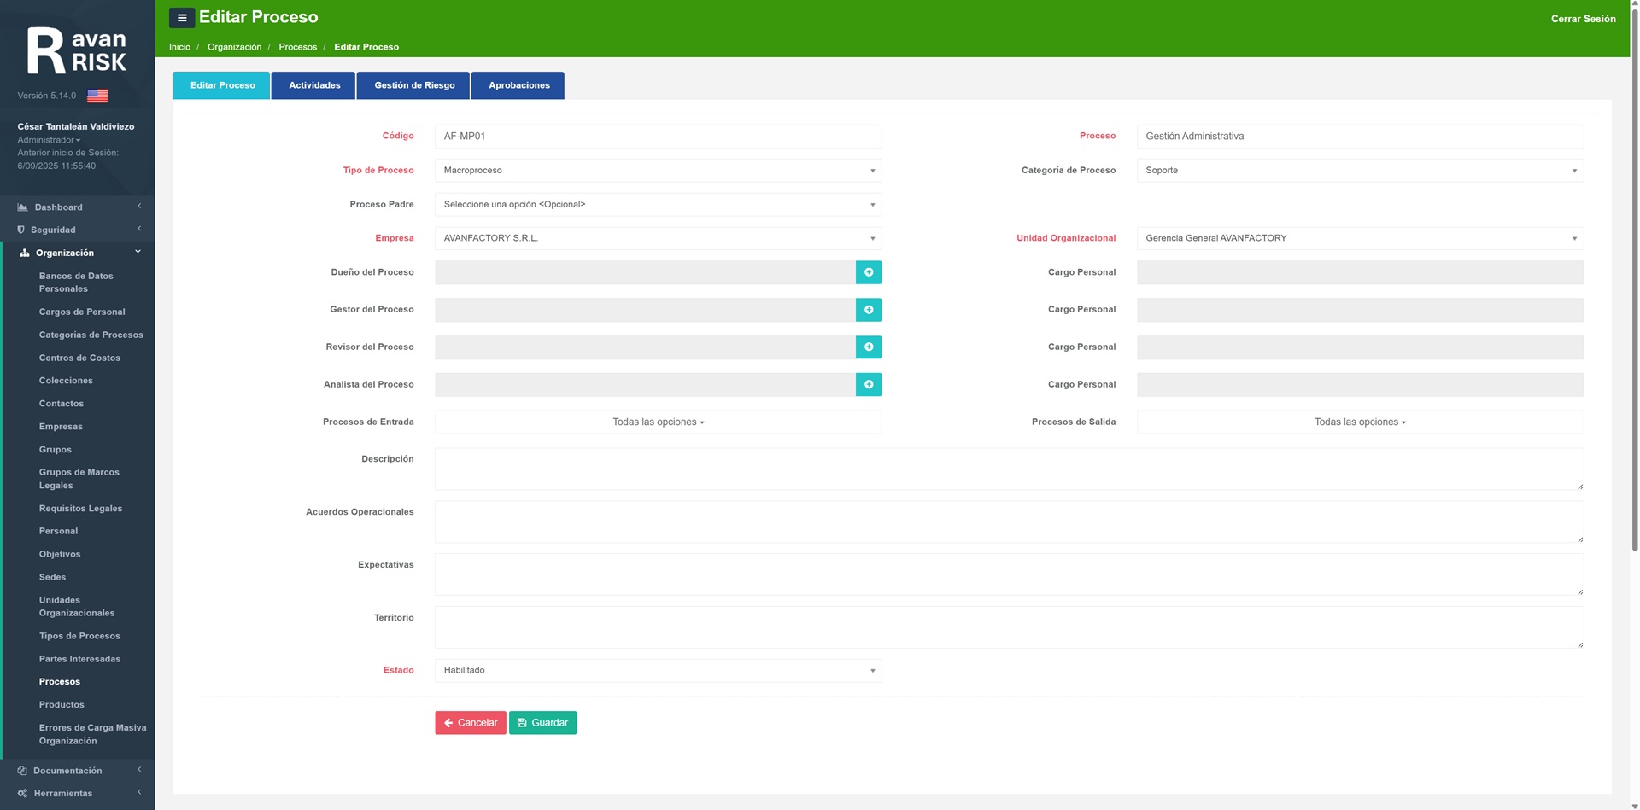The height and width of the screenshot is (810, 1640).
Task: Click the Cancelar button
Action: pyautogui.click(x=471, y=723)
